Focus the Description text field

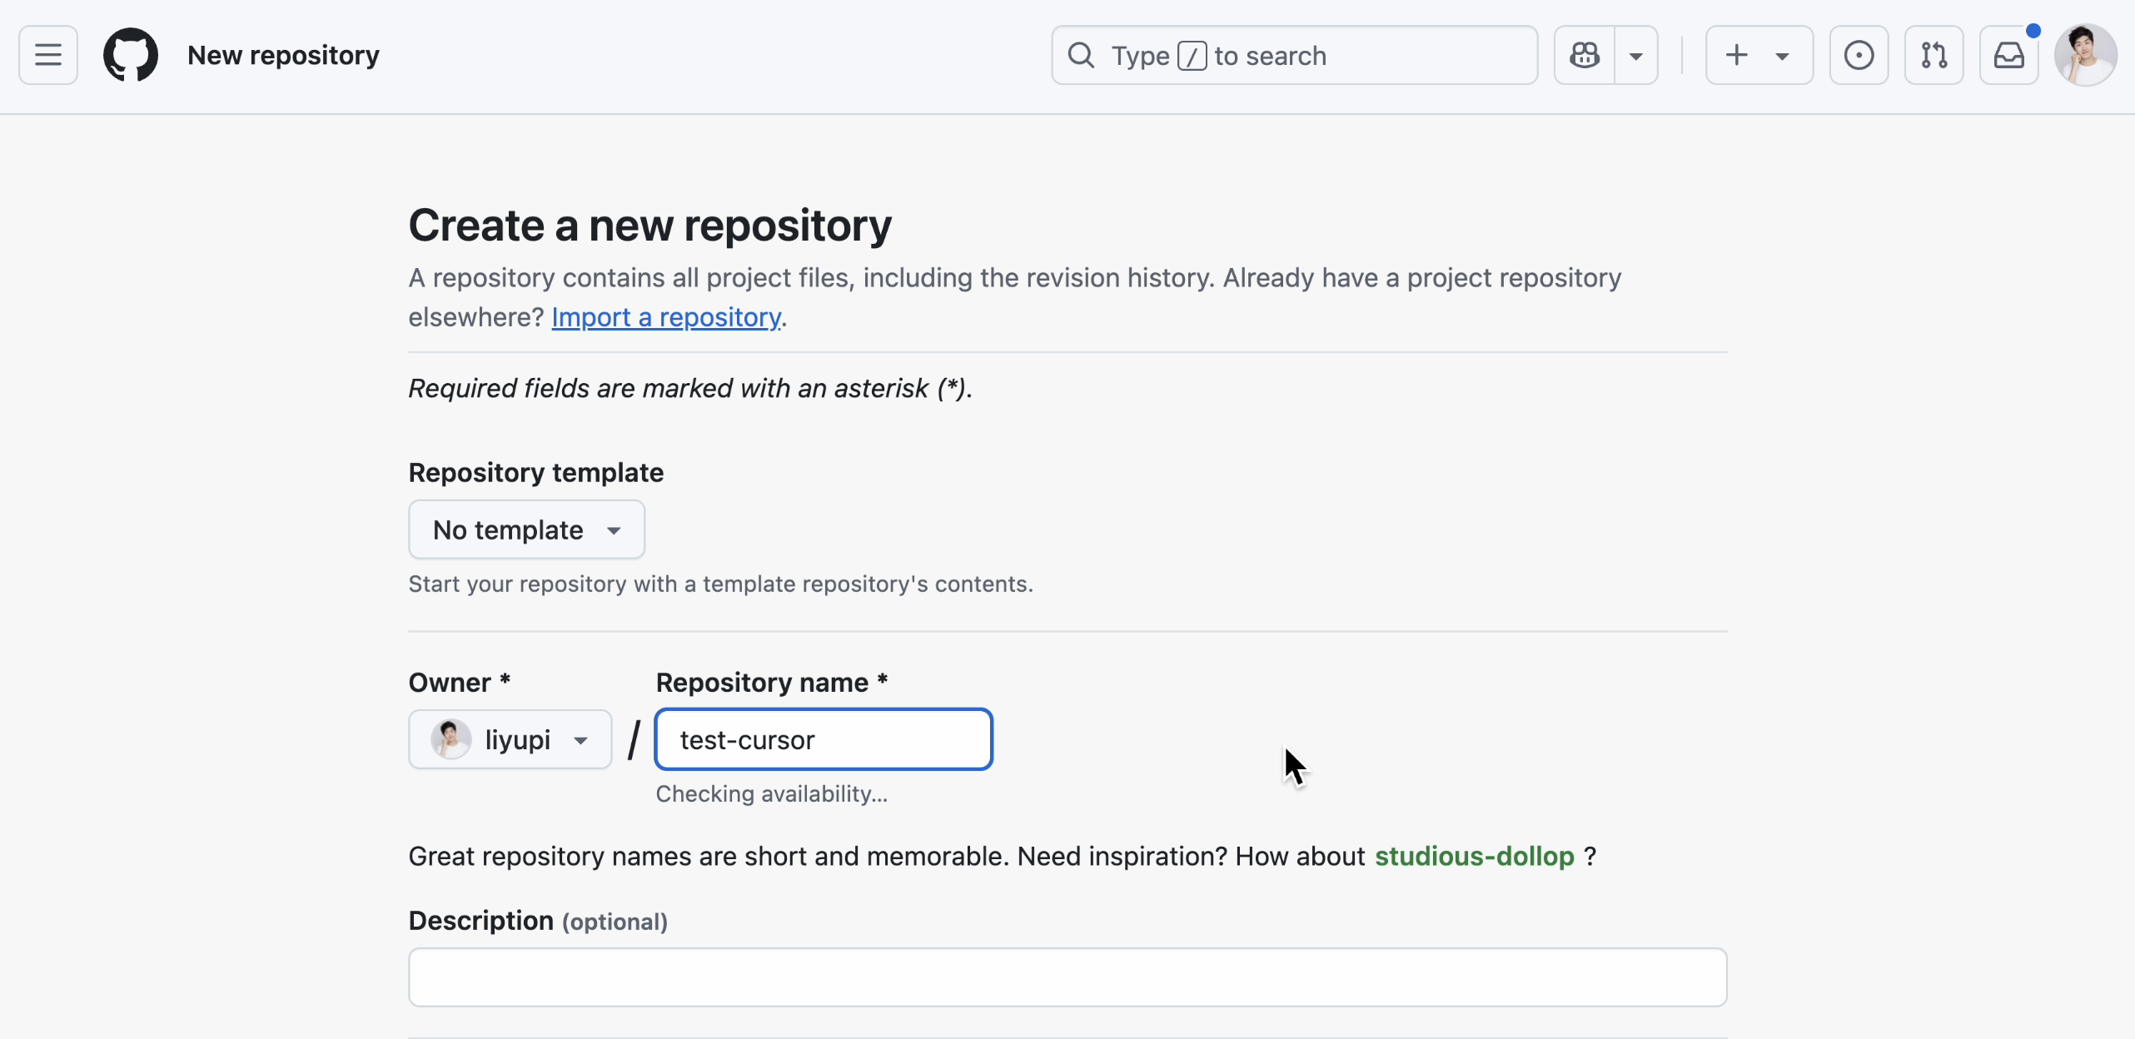click(1067, 977)
